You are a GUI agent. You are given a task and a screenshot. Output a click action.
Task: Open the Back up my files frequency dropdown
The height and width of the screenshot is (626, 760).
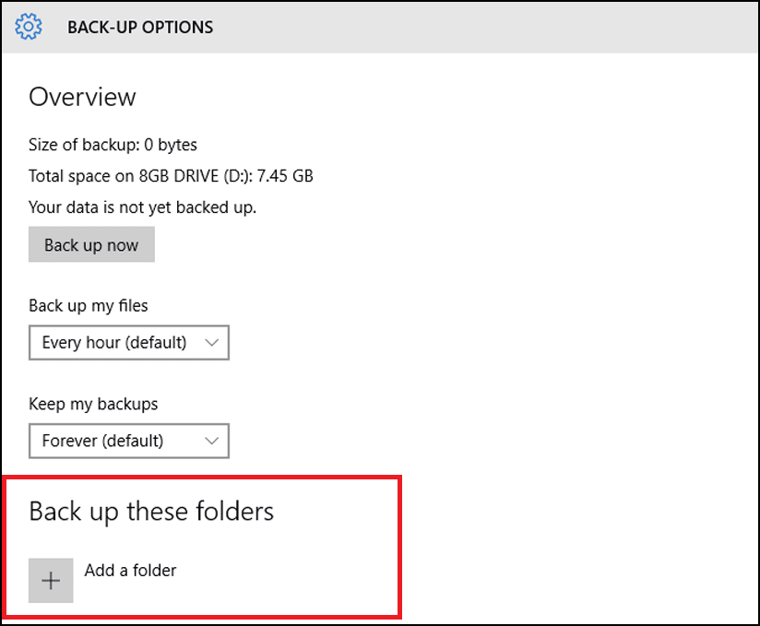129,342
